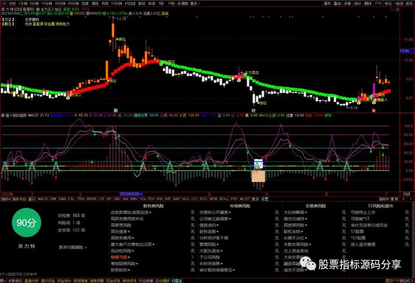Select the 60分钟 period tab
Viewport: 415px width, 283px height.
[x=73, y=3]
